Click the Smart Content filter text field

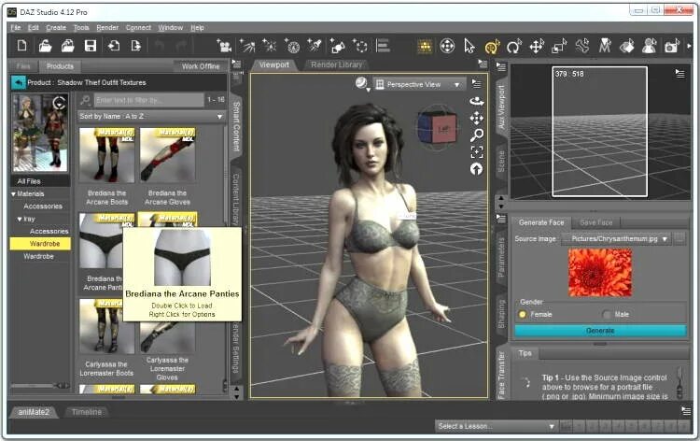click(x=148, y=100)
